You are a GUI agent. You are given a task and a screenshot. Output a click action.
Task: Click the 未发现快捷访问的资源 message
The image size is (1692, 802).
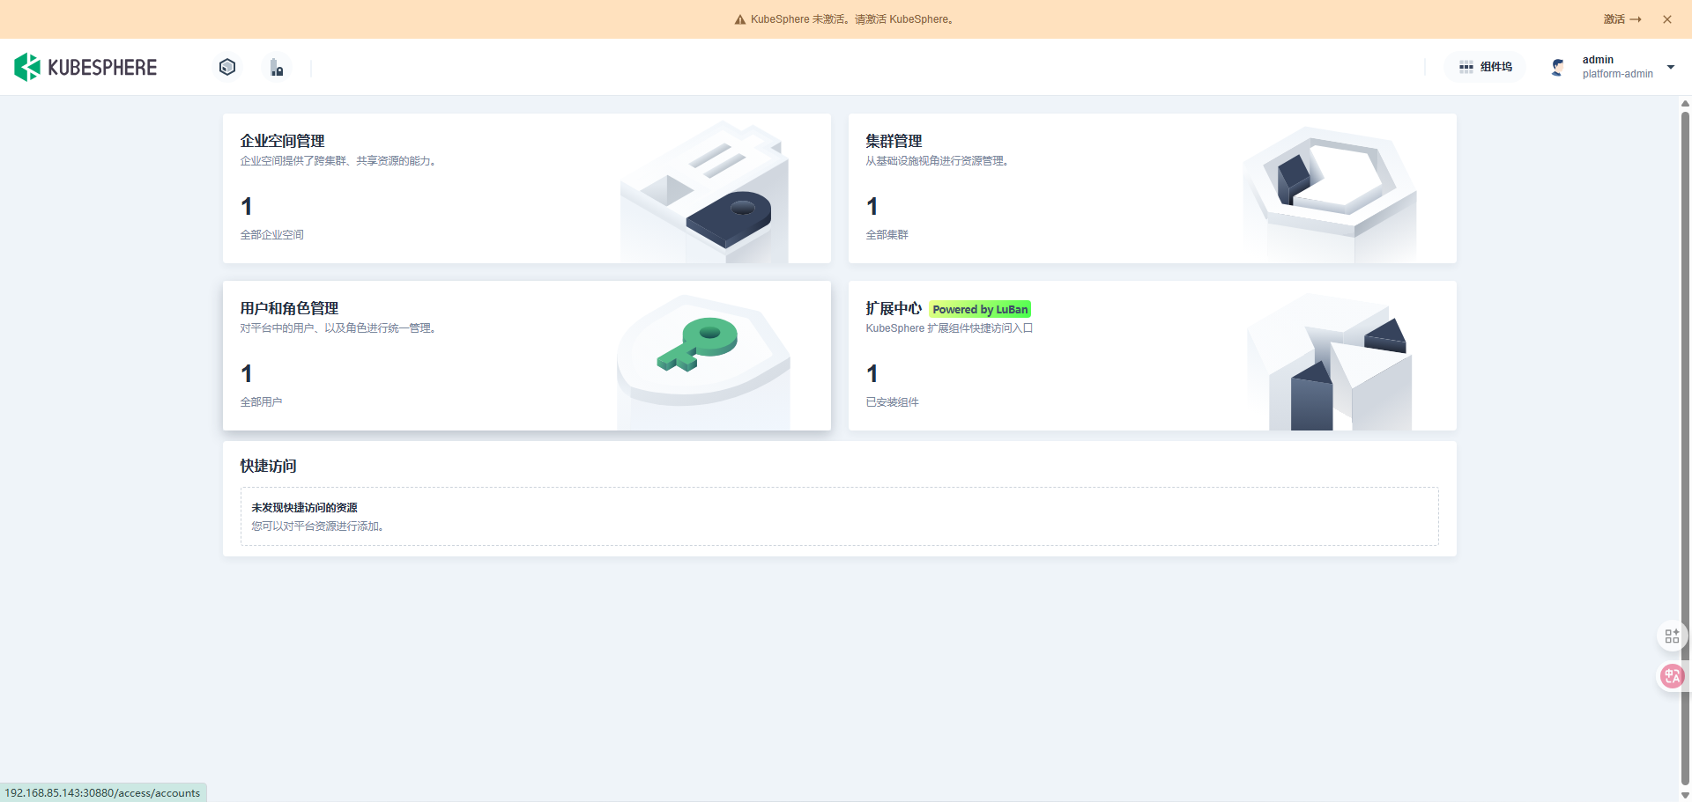[x=305, y=508]
